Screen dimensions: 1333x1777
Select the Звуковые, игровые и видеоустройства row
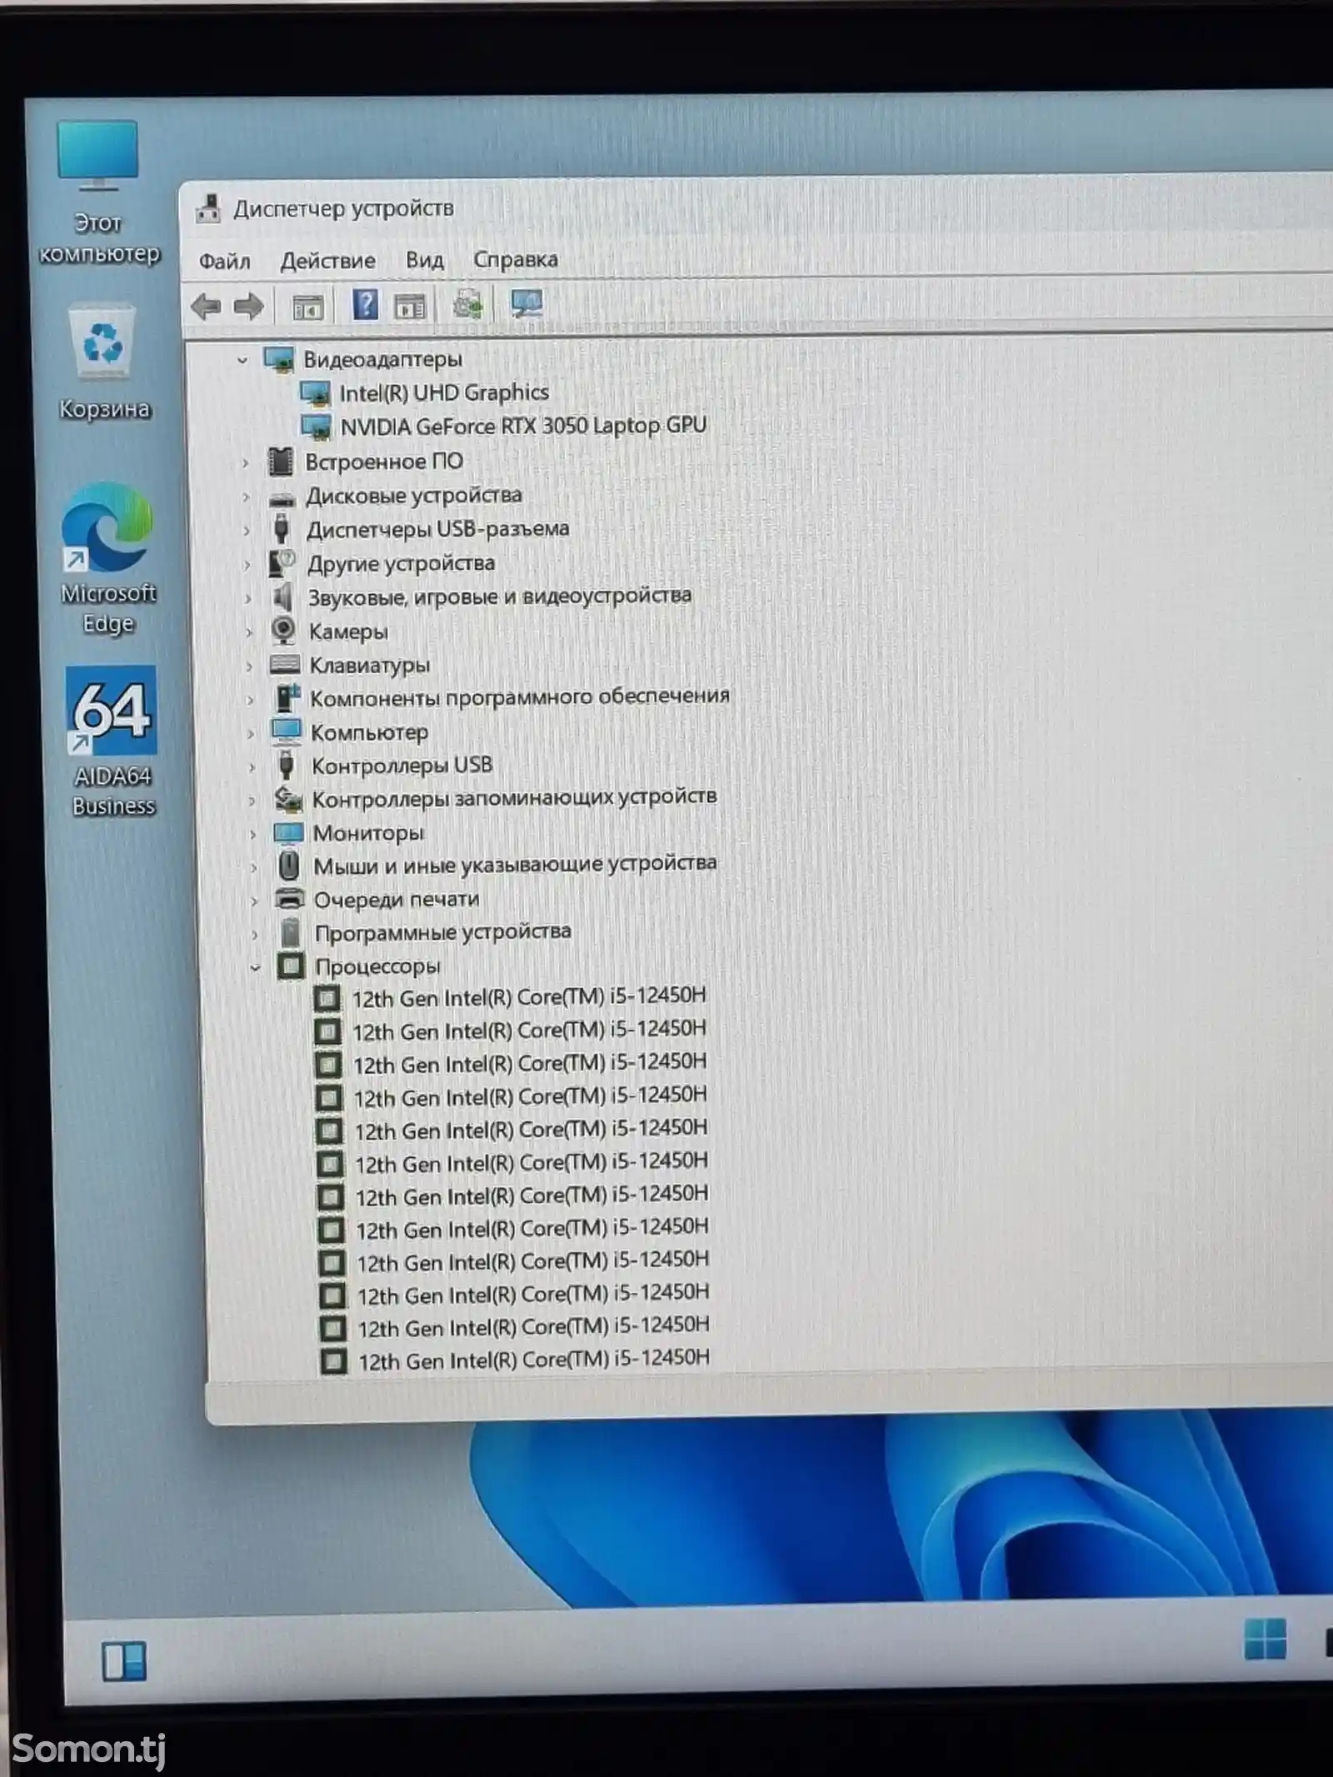[x=500, y=596]
